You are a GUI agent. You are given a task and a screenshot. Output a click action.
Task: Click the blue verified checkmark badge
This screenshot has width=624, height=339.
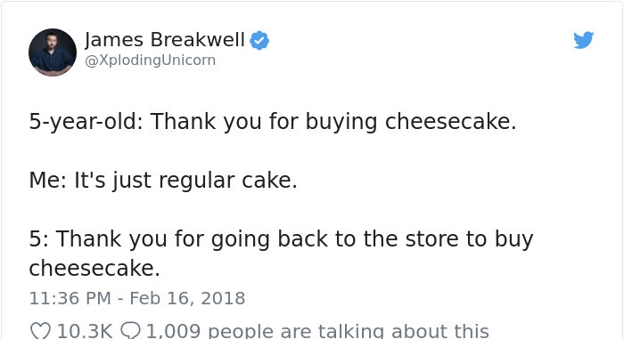point(259,40)
